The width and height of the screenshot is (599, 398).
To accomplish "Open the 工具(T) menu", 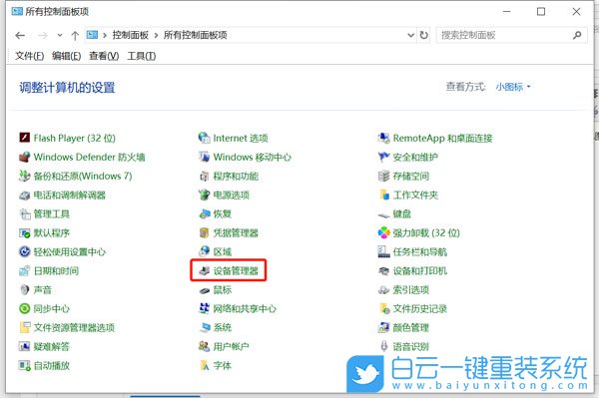I will [142, 56].
